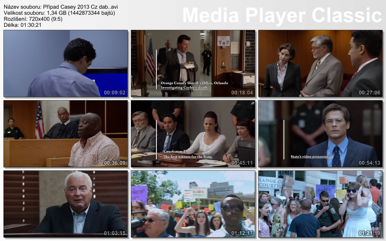Click the 00:36:09 timestamp label
Screen dimensions: 386x241
coord(115,163)
